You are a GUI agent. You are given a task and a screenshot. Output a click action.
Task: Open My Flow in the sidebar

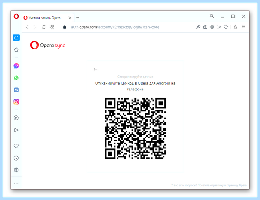coord(16,130)
